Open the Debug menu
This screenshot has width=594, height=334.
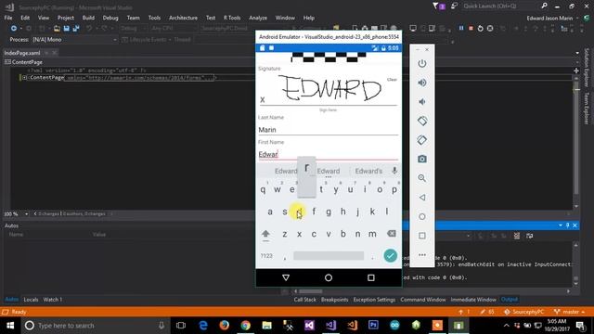pyautogui.click(x=110, y=18)
